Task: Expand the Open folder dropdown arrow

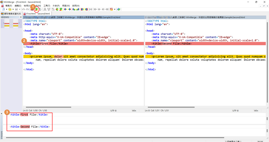Action: click(13, 9)
